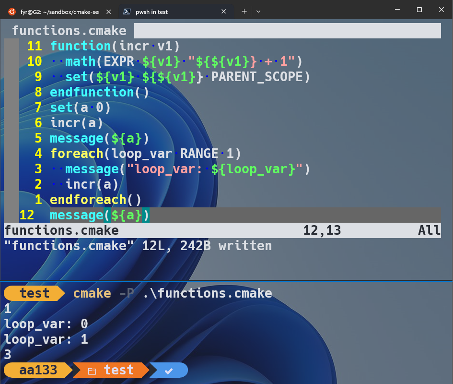453x384 pixels.
Task: Click the 'PARENT_SCOPE' keyword
Action: [257, 77]
